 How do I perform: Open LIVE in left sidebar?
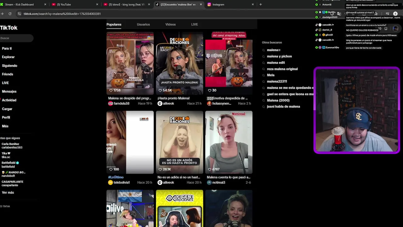click(x=5, y=83)
